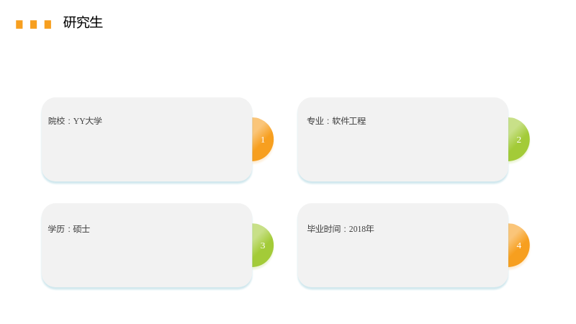
Task: Click the 毕业时间 label text
Action: (x=323, y=229)
